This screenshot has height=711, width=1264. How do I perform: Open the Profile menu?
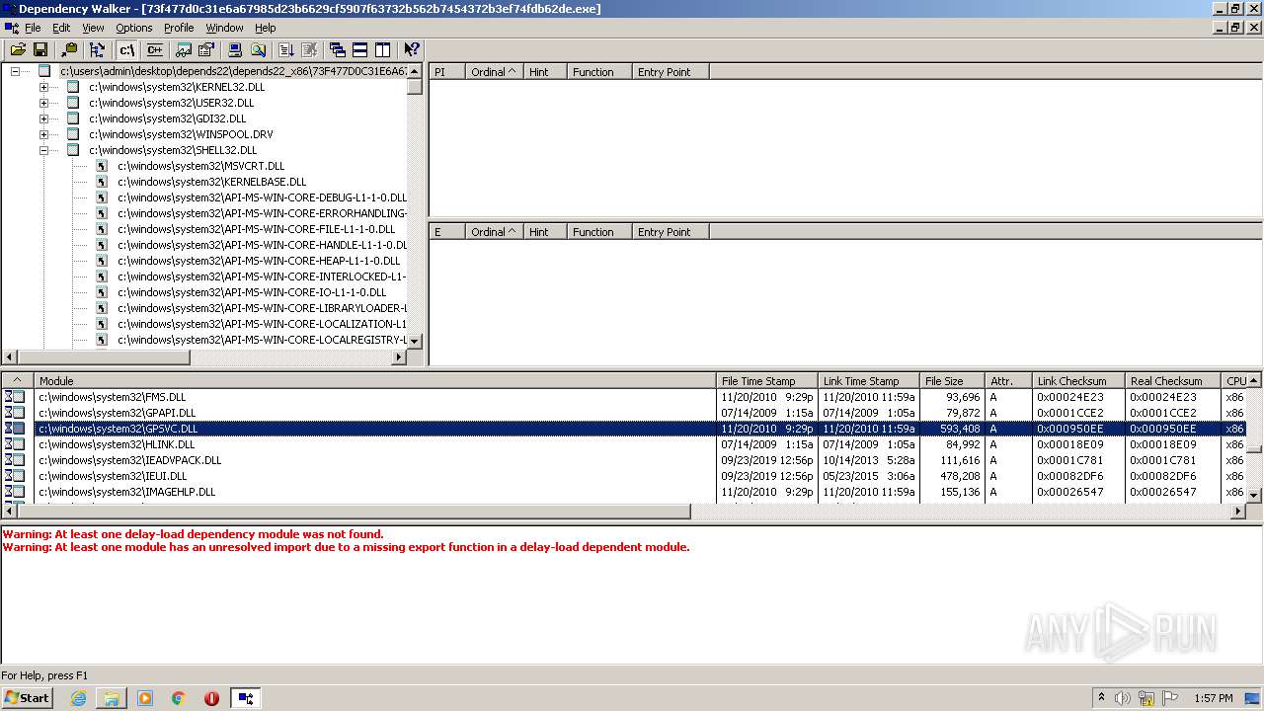pos(179,28)
